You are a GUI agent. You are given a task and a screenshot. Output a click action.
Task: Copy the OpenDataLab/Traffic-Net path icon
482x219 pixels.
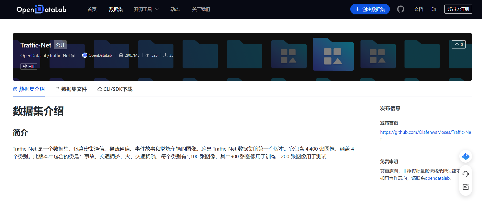[73, 56]
